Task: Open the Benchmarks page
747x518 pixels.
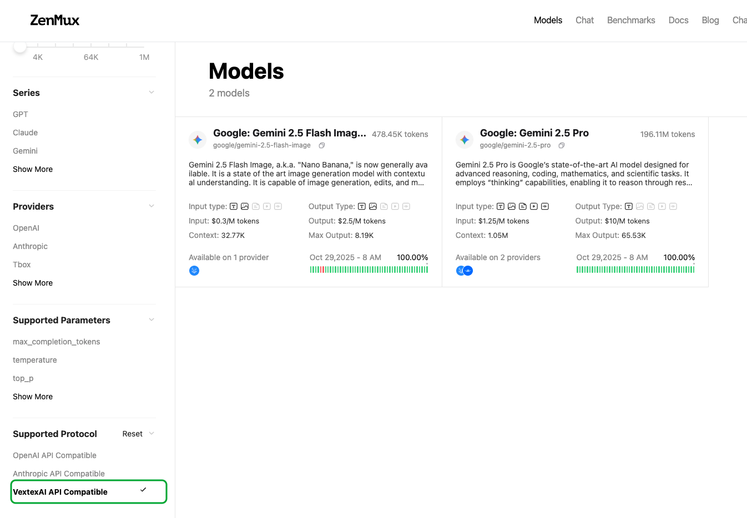Action: pos(631,21)
